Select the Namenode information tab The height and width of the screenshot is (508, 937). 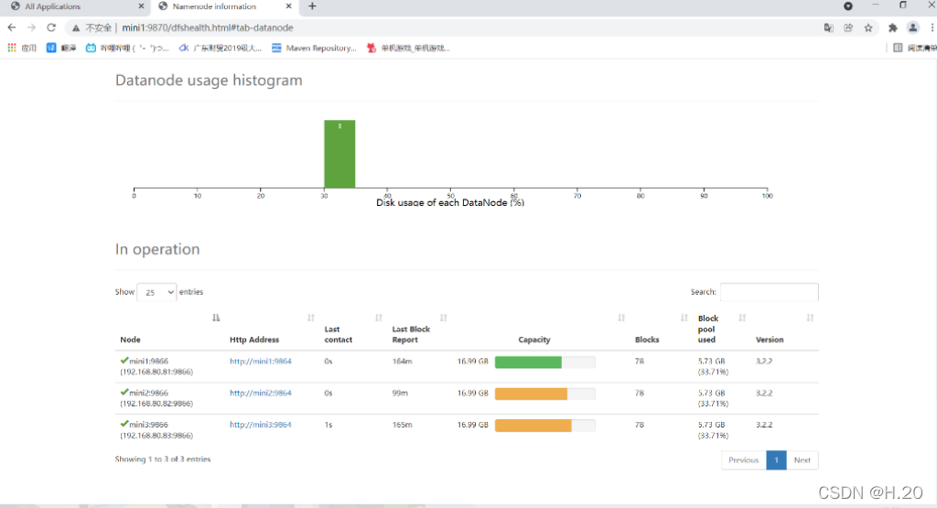[x=214, y=6]
